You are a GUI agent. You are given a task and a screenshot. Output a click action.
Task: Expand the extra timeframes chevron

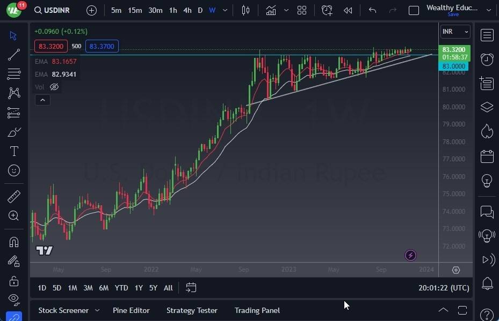[225, 10]
